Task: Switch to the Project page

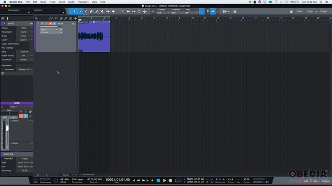Action: (x=324, y=11)
